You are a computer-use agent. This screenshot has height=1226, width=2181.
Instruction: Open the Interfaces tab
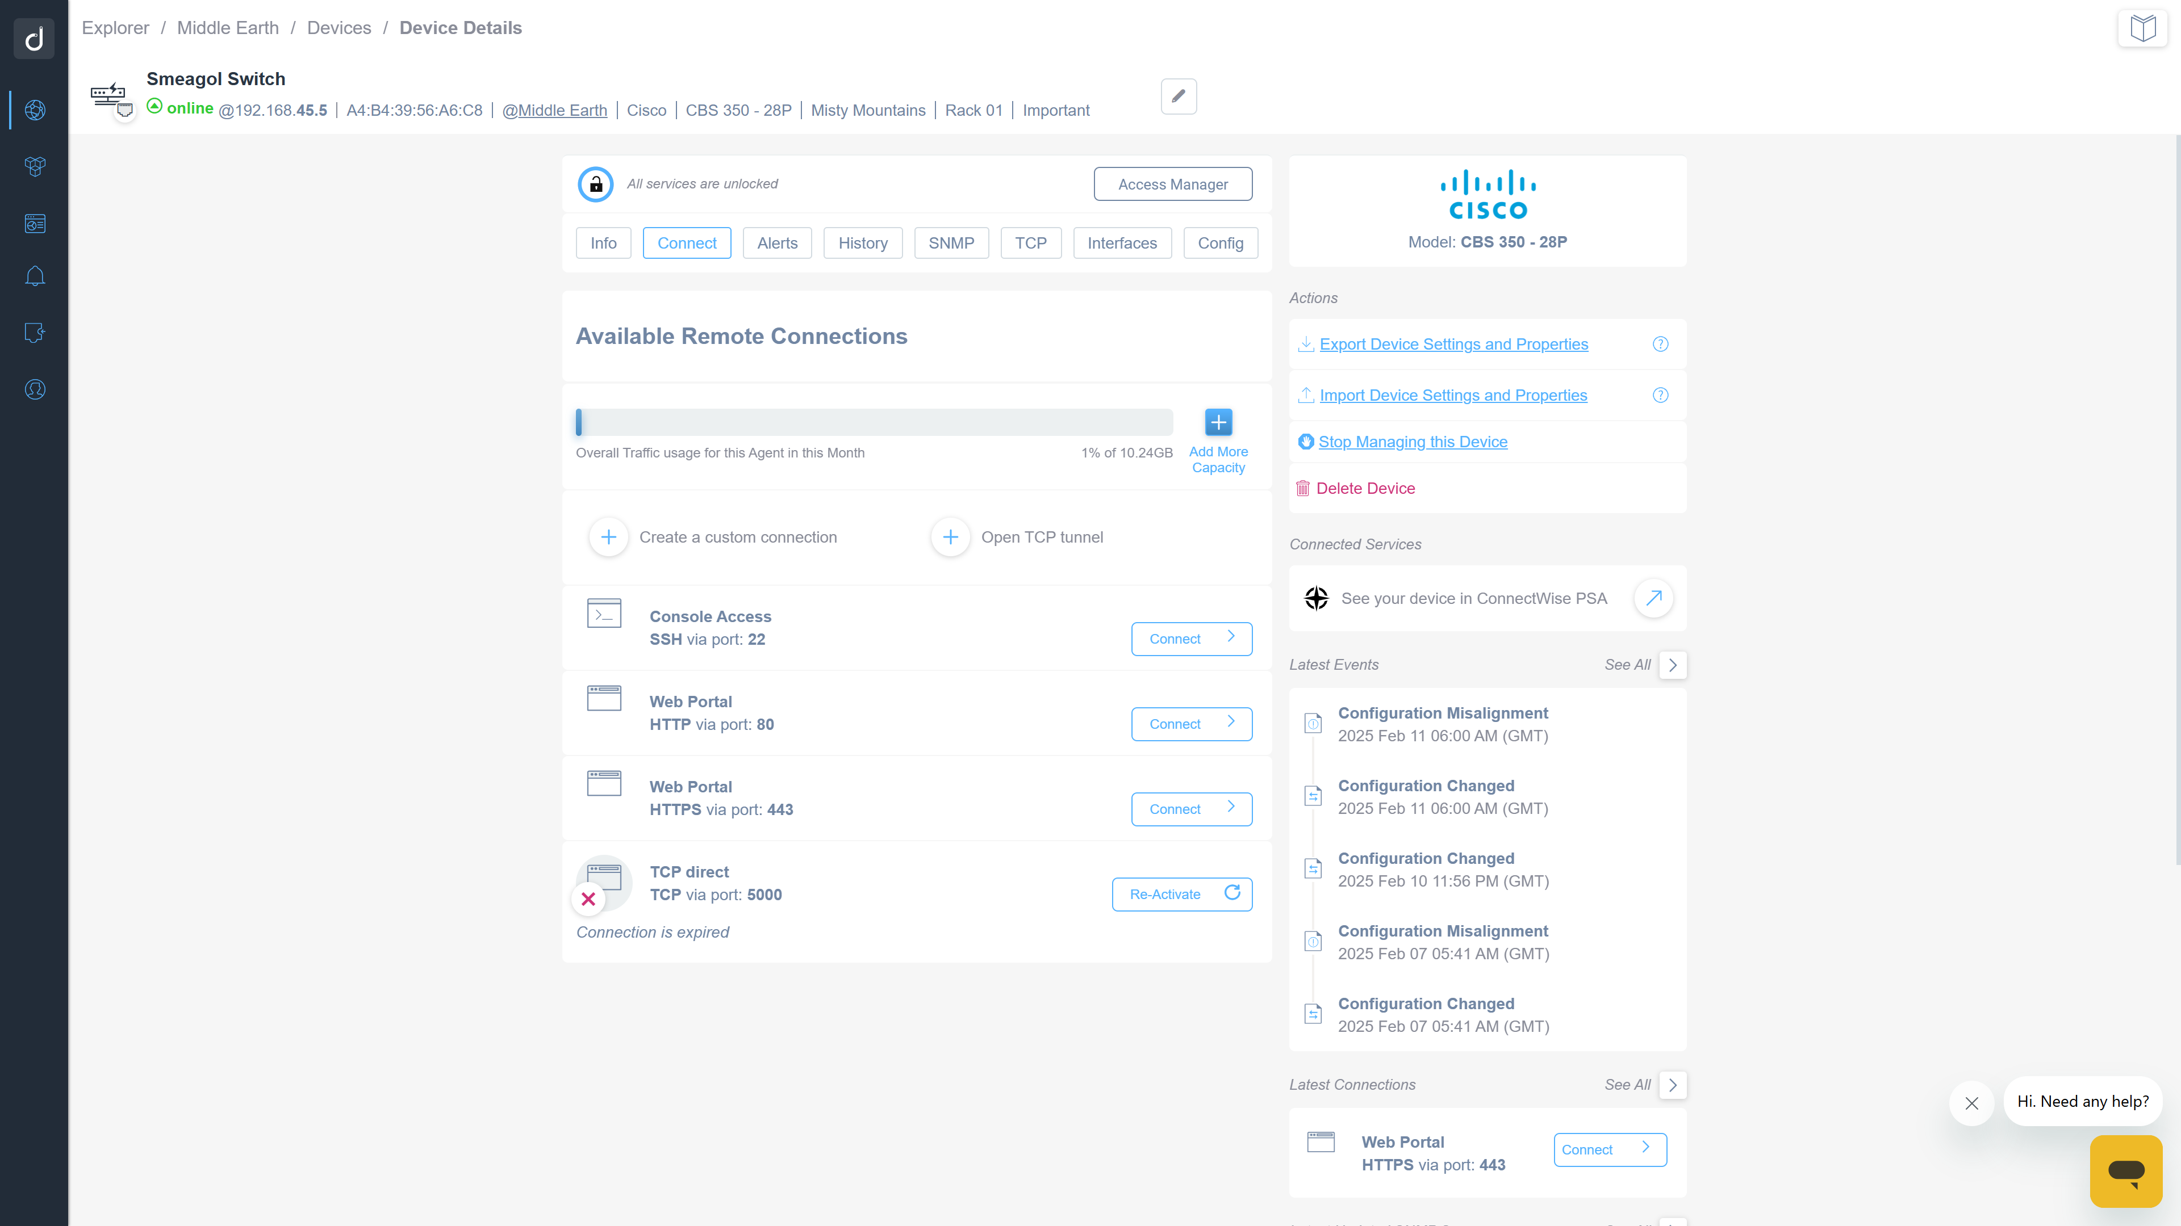1122,243
